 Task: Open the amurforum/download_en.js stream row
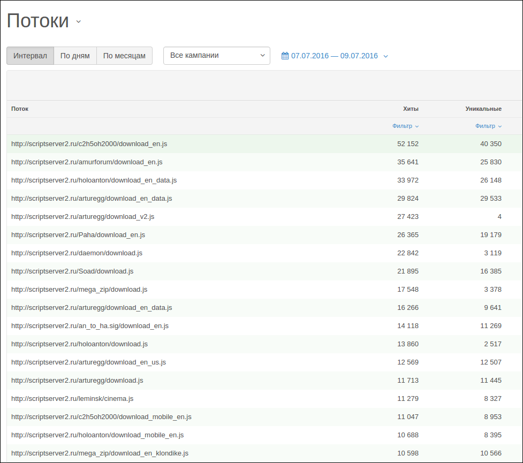[x=264, y=162]
